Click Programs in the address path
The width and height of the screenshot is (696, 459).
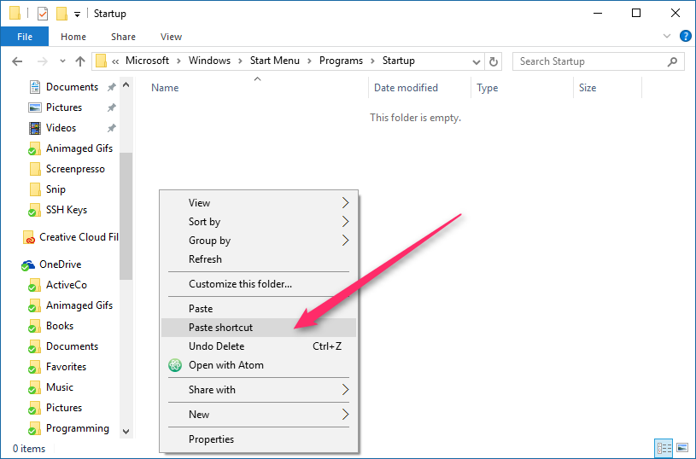[341, 61]
